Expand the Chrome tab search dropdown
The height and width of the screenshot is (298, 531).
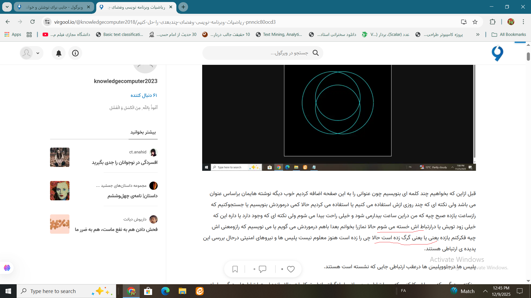pyautogui.click(x=7, y=7)
